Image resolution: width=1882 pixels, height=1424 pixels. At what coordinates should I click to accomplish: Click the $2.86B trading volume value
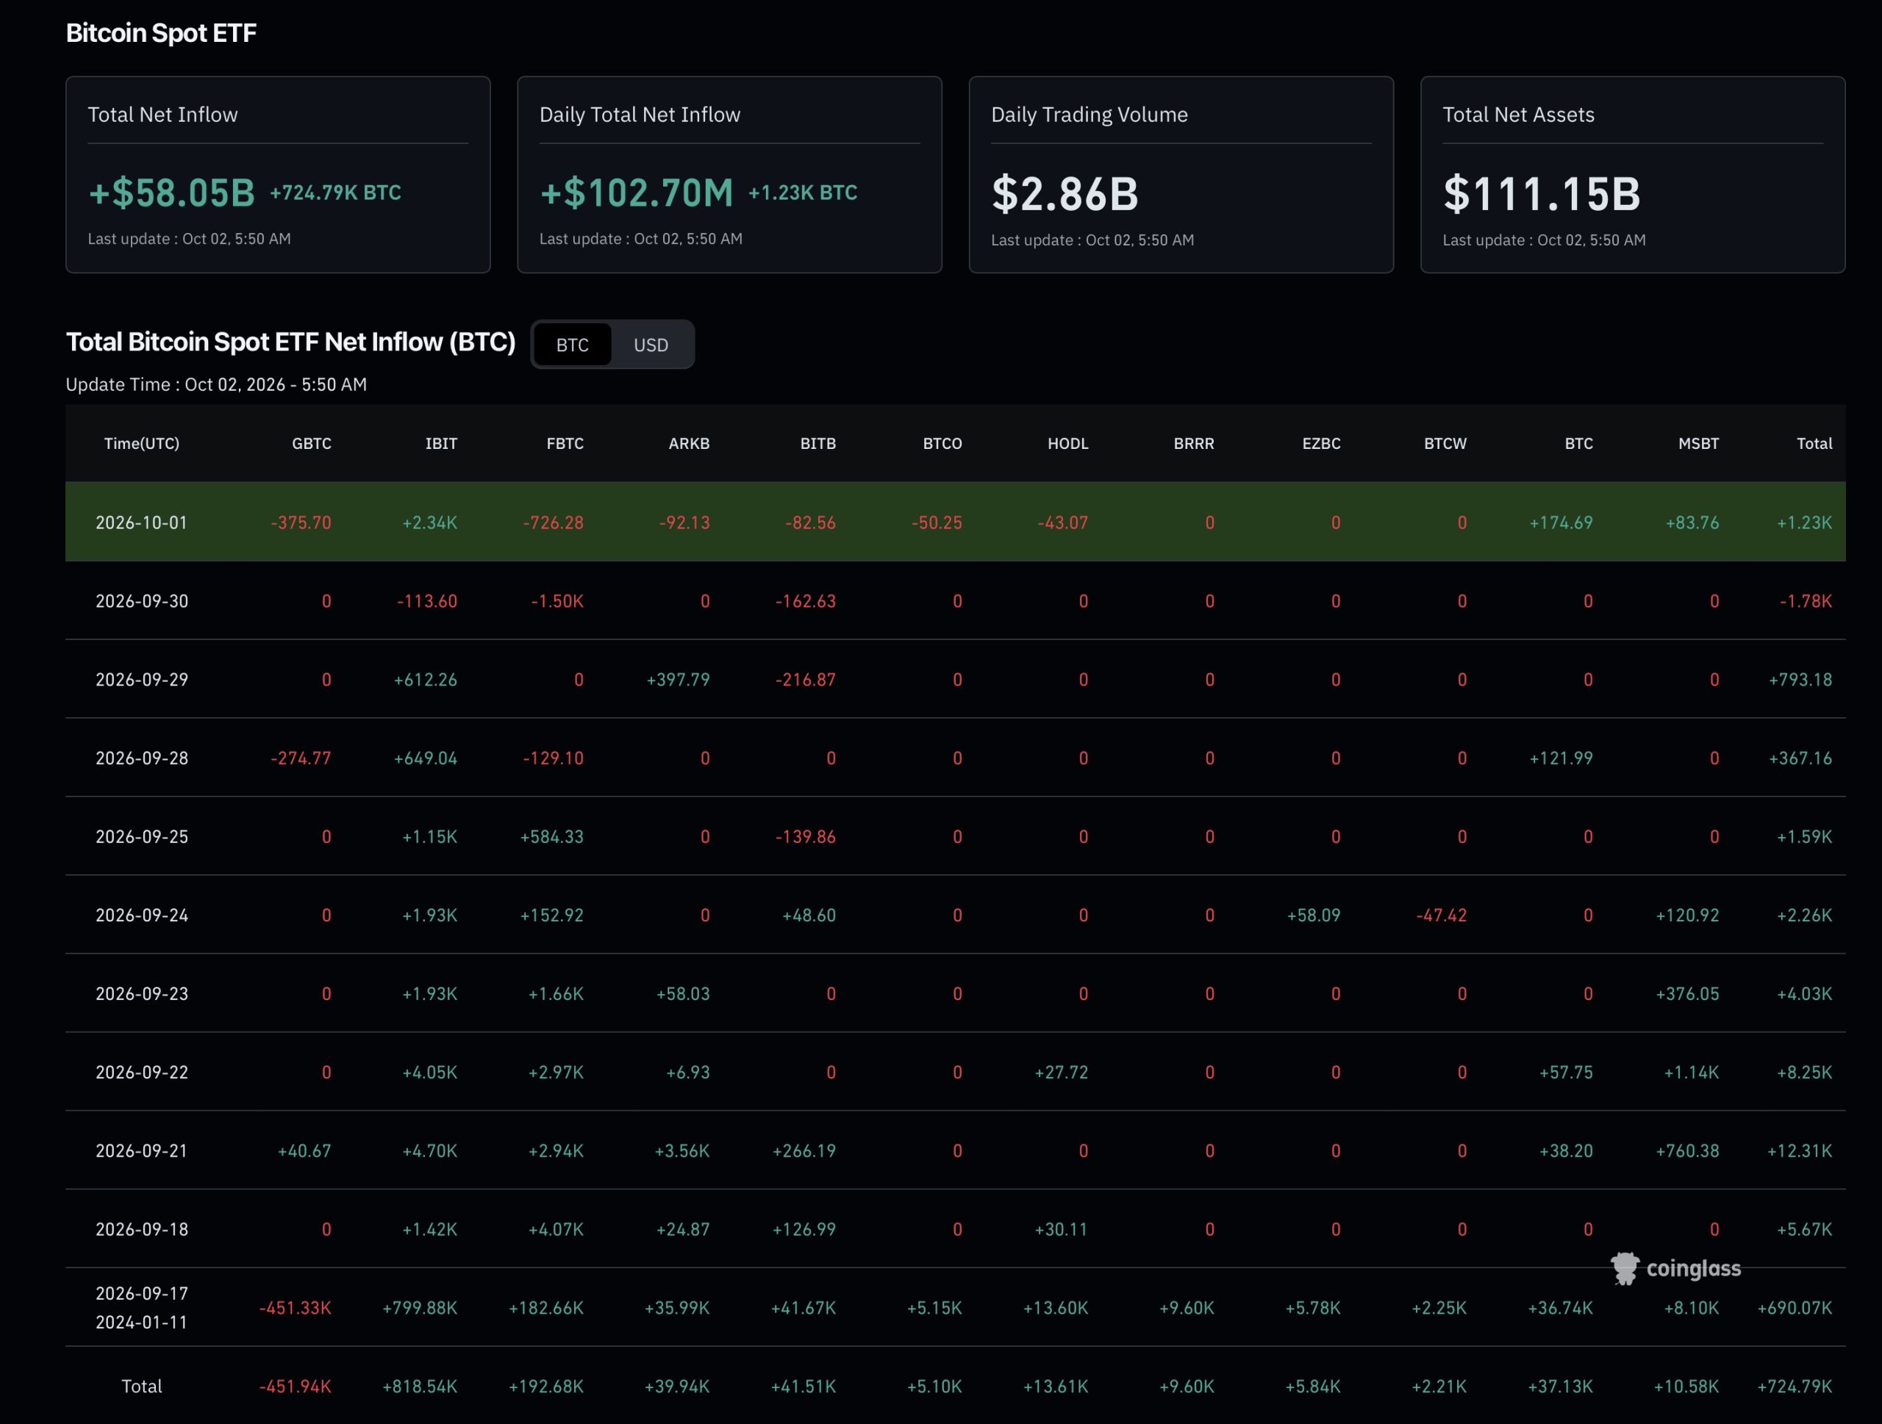pos(1065,193)
